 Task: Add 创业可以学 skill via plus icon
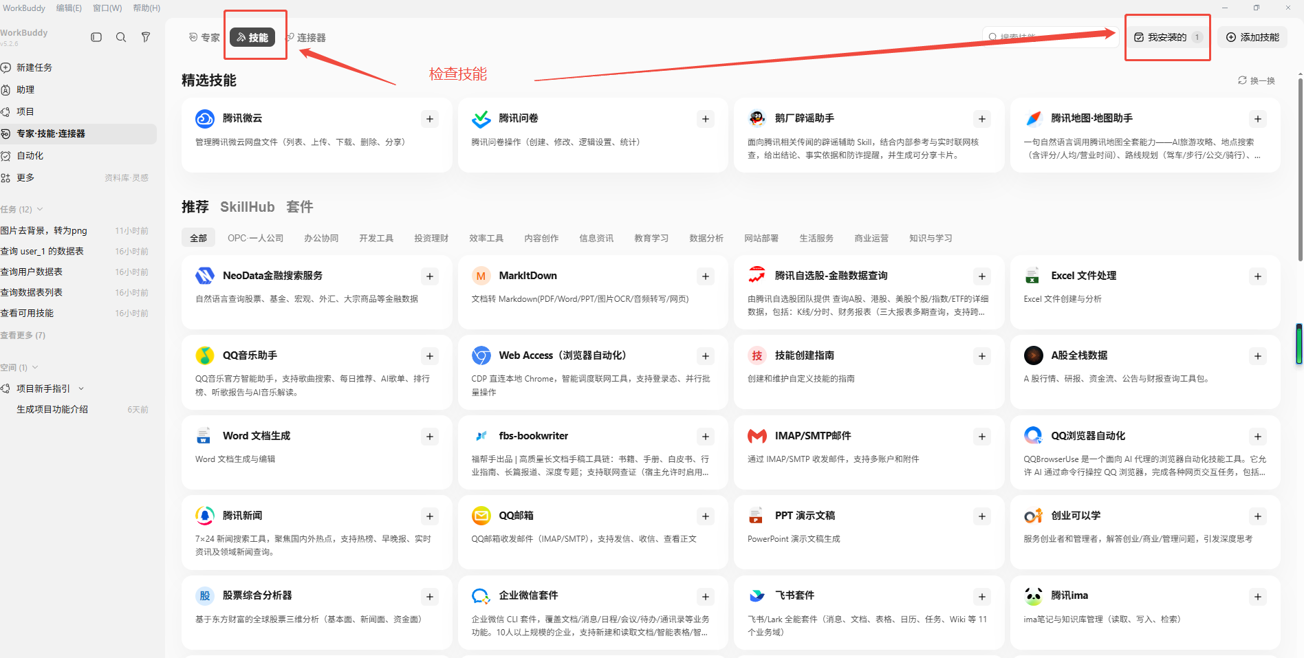1258,516
